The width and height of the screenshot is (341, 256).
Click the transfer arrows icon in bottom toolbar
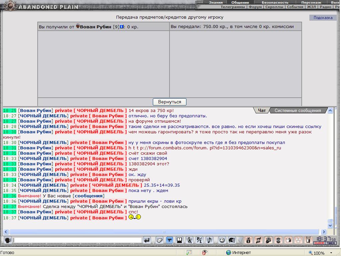pos(258,240)
